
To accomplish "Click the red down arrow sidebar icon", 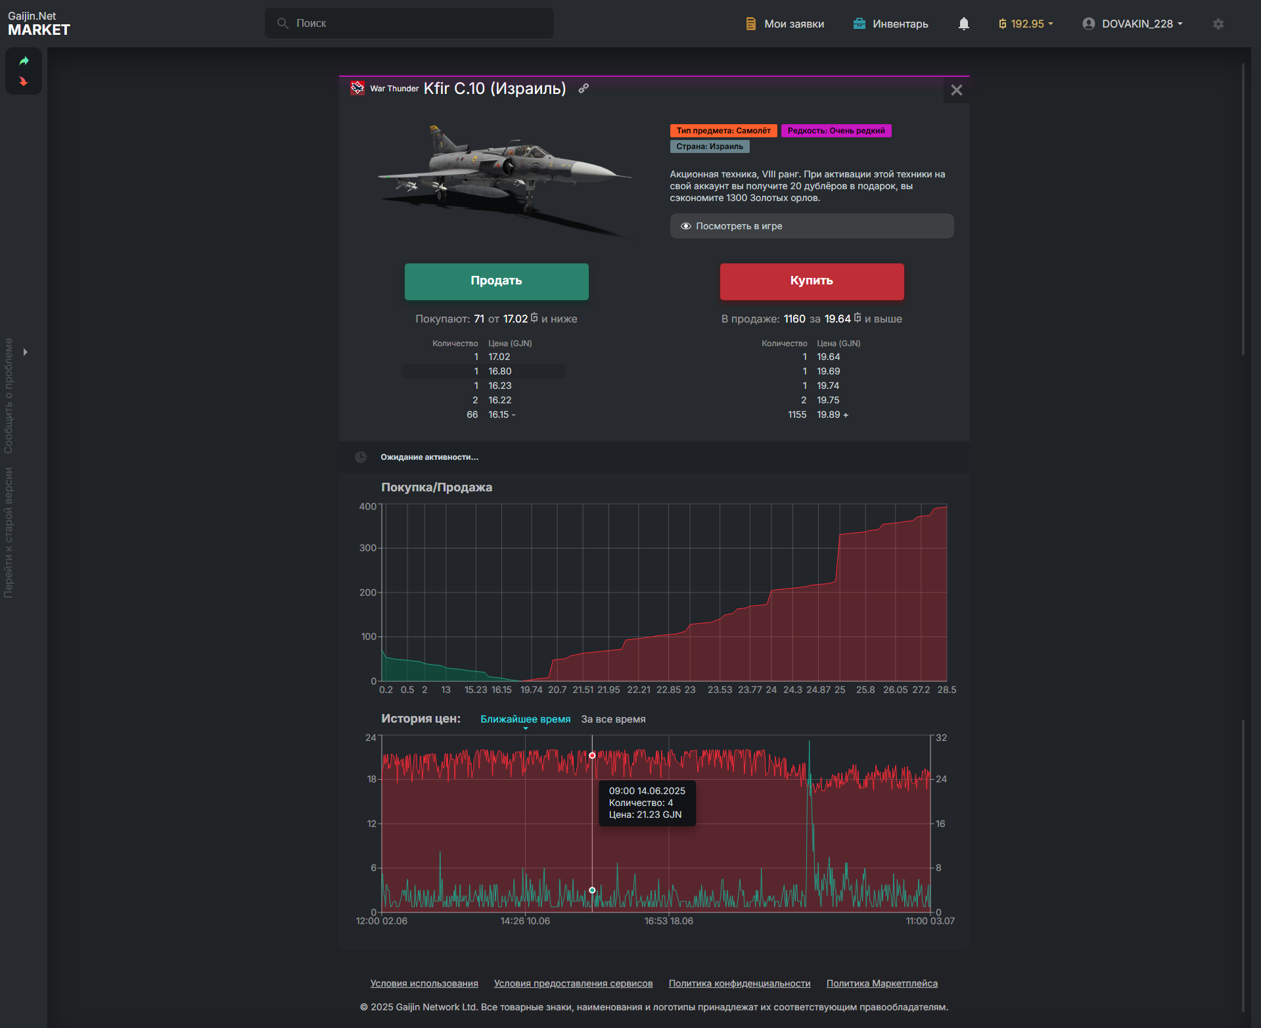I will coord(24,81).
